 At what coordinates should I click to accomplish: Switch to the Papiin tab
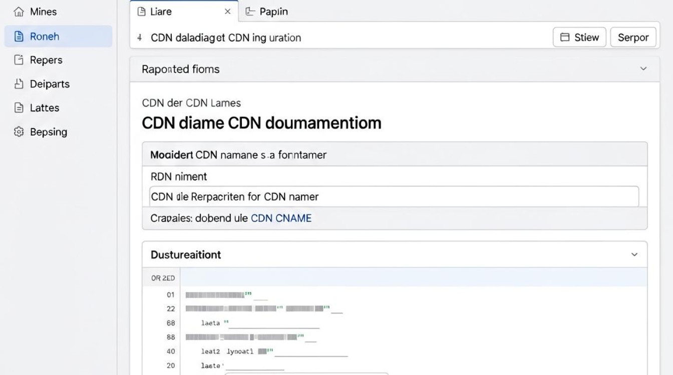[266, 11]
